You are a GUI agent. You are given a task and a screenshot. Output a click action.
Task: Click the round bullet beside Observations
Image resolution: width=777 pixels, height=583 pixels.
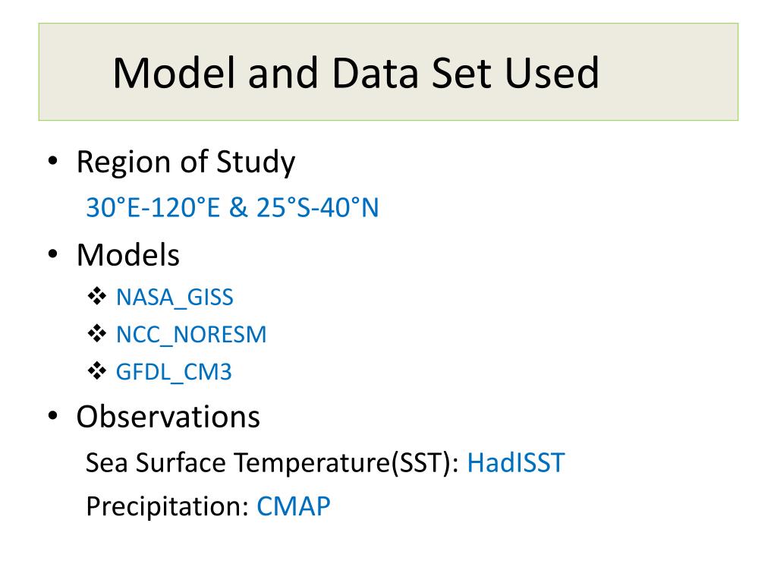click(x=53, y=416)
